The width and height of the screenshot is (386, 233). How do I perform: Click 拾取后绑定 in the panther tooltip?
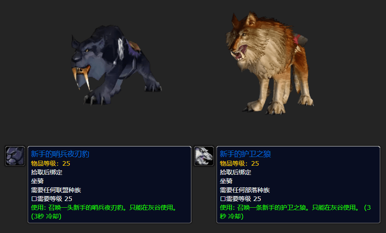[46, 172]
